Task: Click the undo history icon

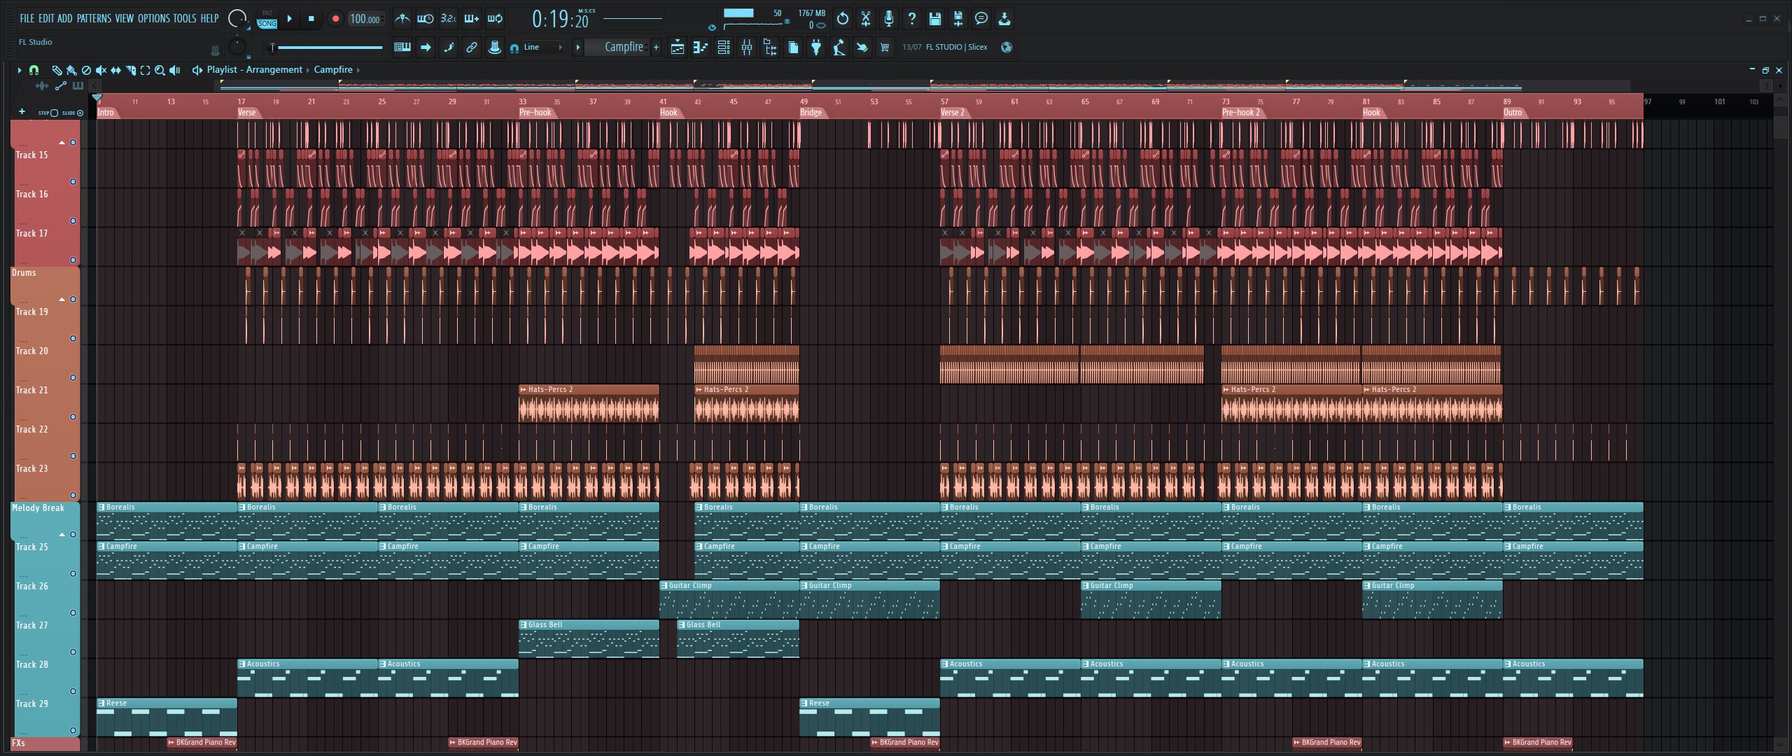Action: (843, 19)
